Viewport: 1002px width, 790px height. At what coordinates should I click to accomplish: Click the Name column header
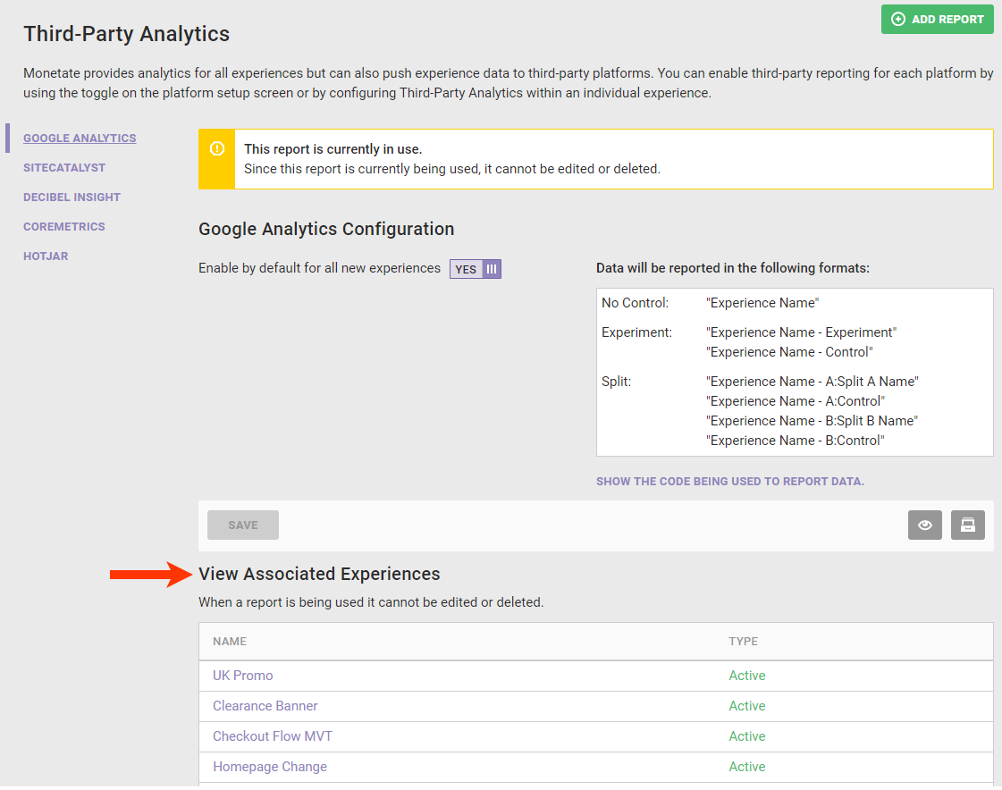pyautogui.click(x=230, y=642)
